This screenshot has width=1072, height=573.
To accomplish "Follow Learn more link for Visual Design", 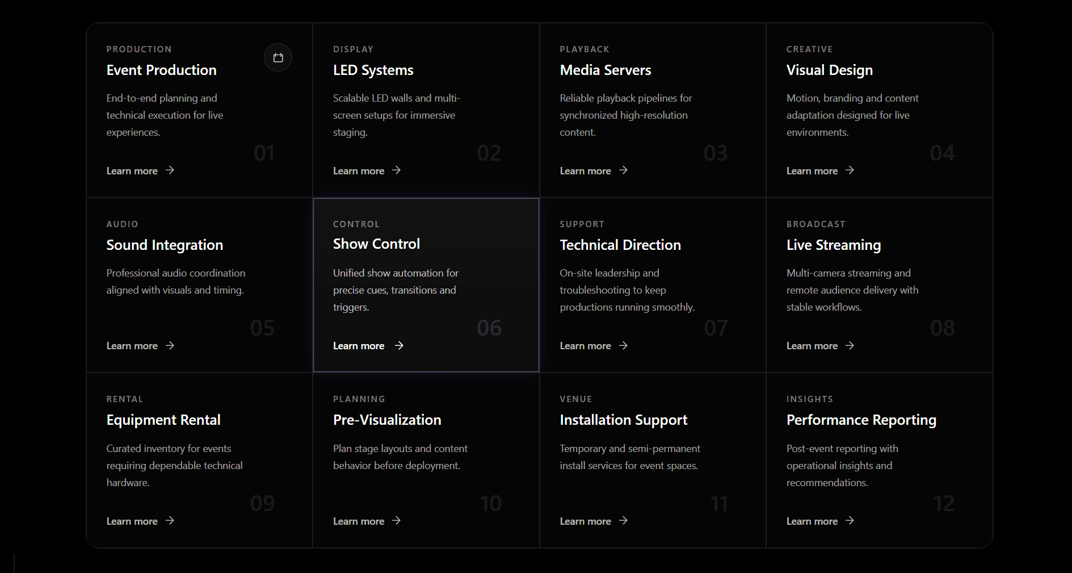I will click(x=812, y=171).
